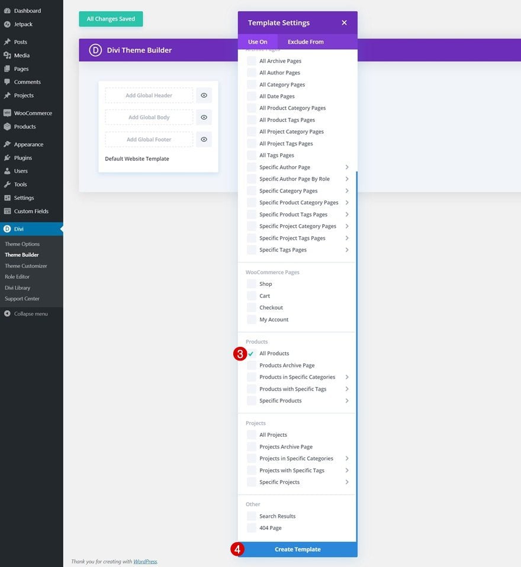Check the Search Results checkbox
This screenshot has height=567, width=521.
[x=252, y=516]
